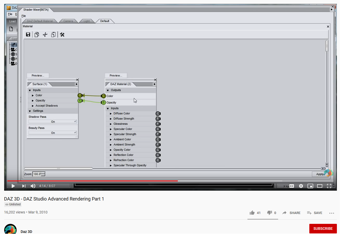
Task: Save the video to a playlist
Action: (x=315, y=213)
